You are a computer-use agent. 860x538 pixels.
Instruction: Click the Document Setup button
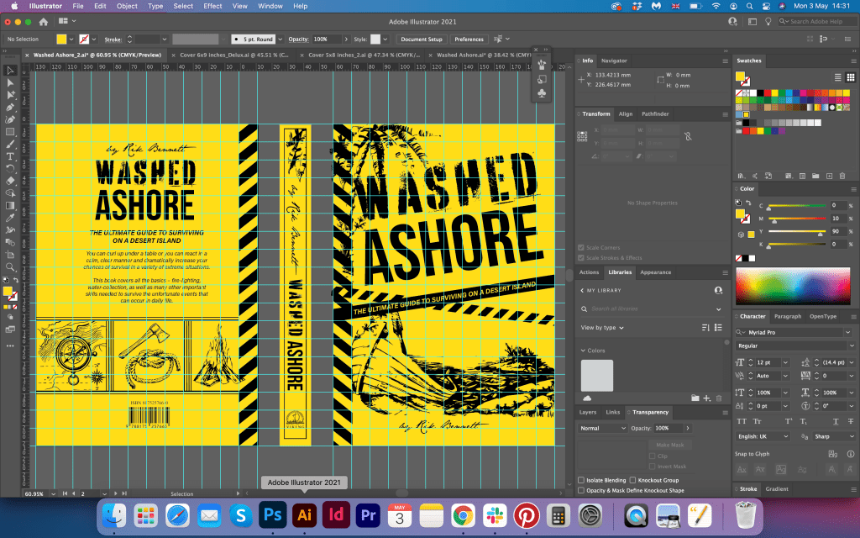click(x=421, y=40)
